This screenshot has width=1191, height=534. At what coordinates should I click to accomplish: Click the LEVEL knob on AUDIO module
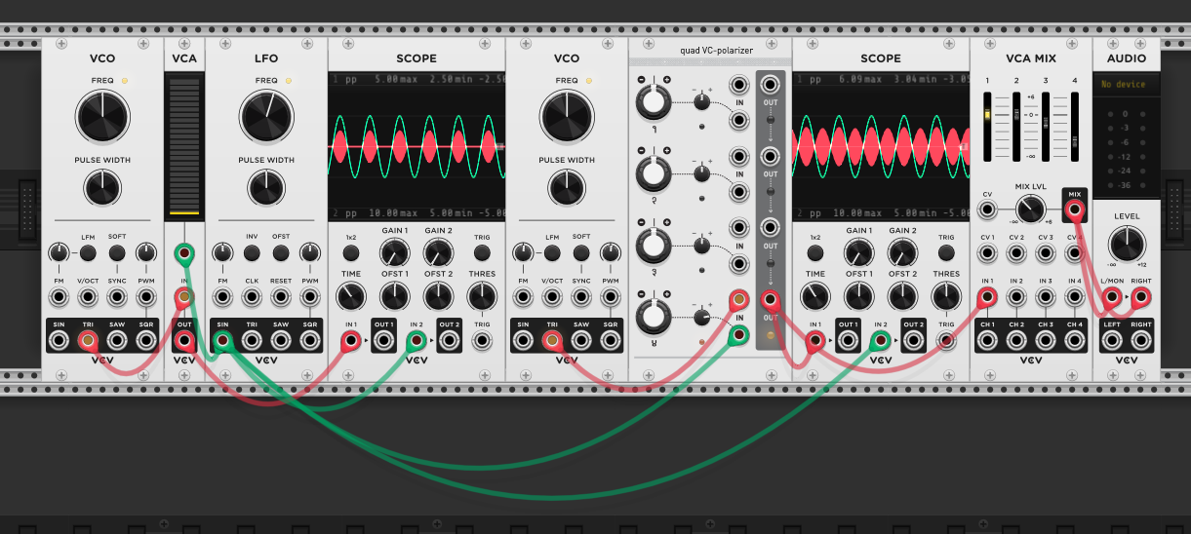pyautogui.click(x=1126, y=243)
